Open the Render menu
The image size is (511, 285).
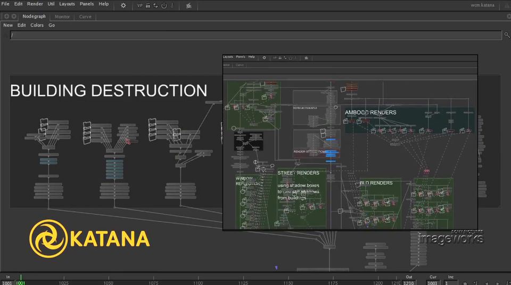(35, 4)
